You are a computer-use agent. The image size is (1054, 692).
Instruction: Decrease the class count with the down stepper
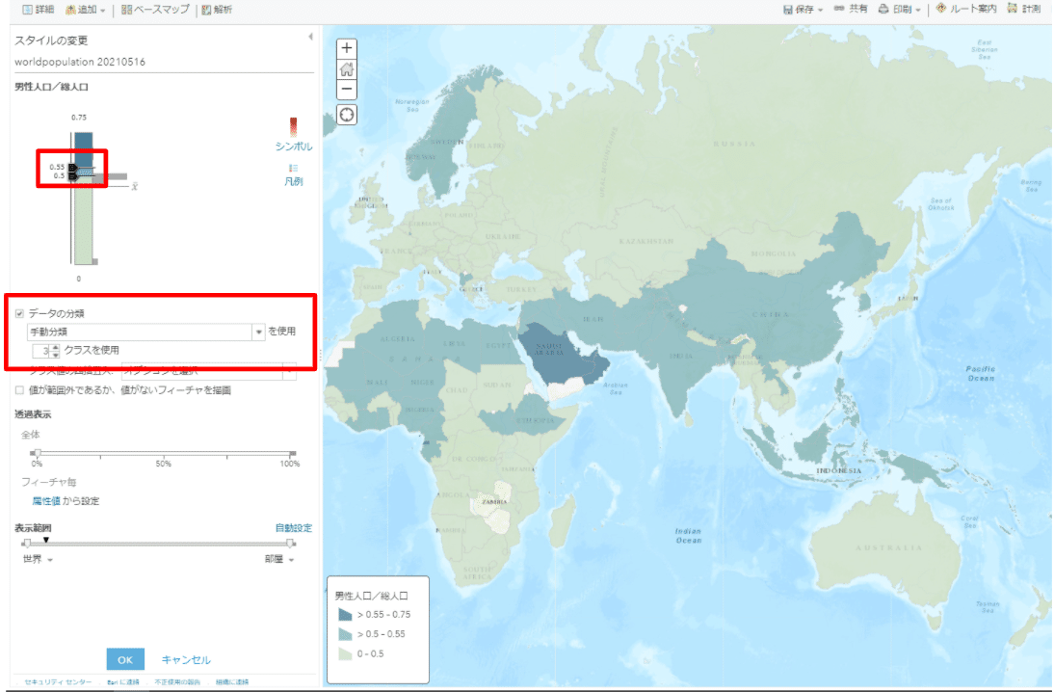pos(55,354)
